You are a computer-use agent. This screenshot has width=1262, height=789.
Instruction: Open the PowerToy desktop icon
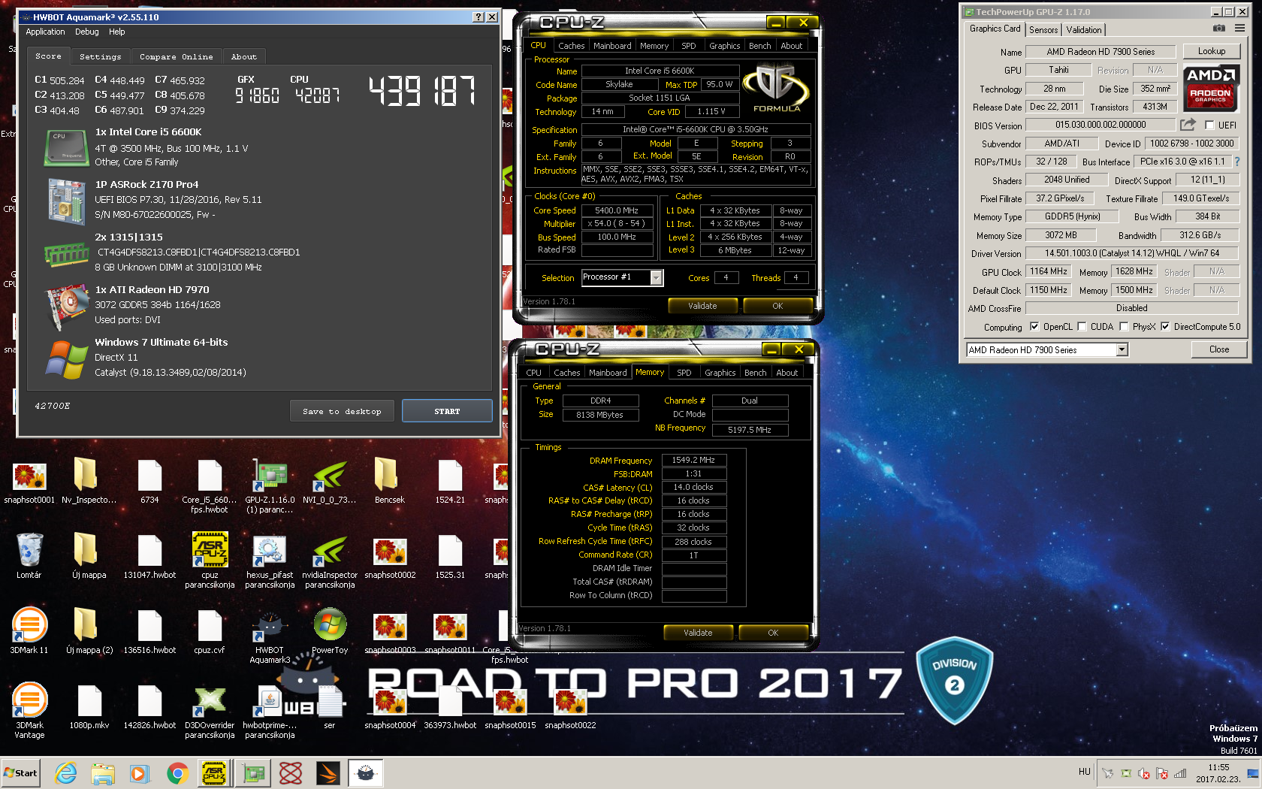(x=330, y=631)
